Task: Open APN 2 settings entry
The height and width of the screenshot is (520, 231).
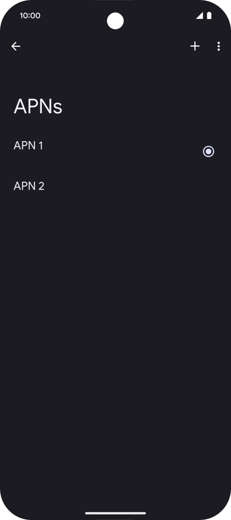Action: (29, 186)
